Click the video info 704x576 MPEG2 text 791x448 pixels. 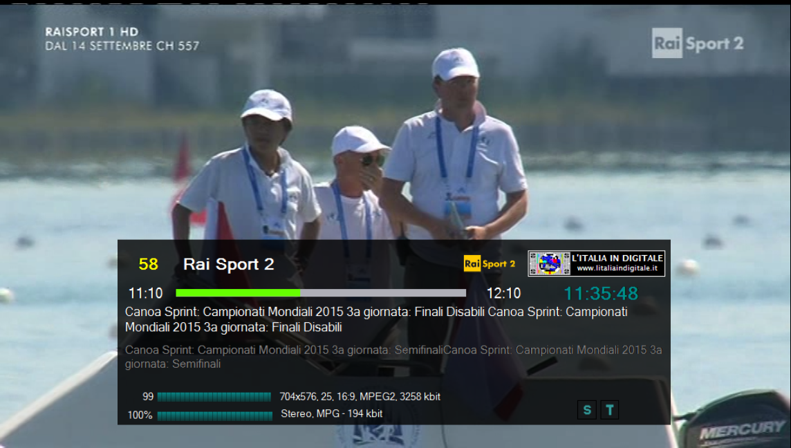(x=360, y=397)
